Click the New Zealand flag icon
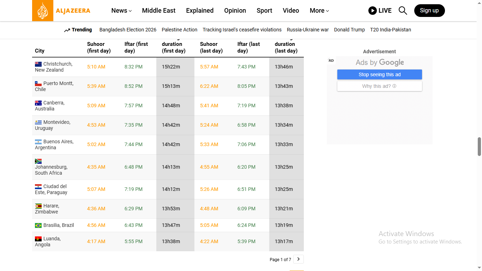The width and height of the screenshot is (482, 271). point(38,64)
